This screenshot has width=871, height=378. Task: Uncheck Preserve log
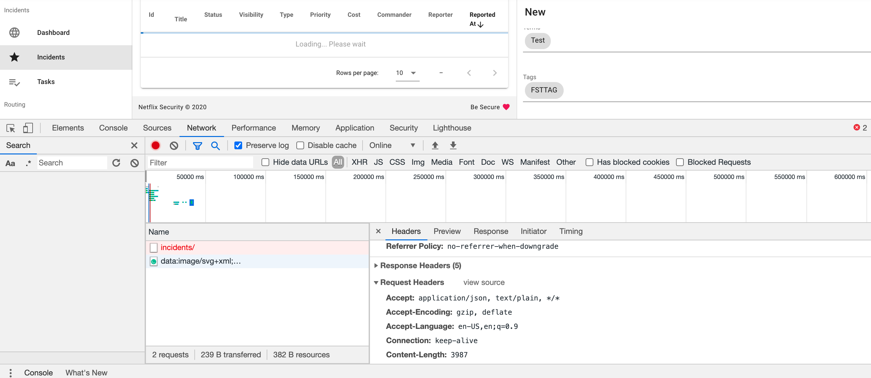coord(239,145)
